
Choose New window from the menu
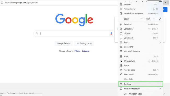tap(140, 9)
